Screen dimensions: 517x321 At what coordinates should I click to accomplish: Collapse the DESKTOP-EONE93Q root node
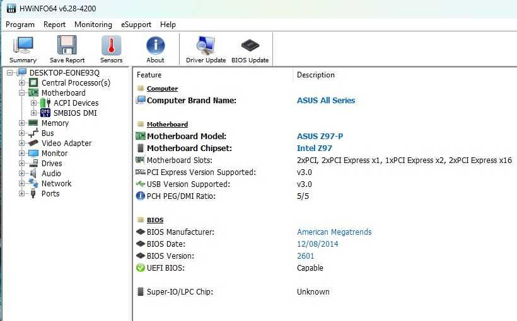(x=10, y=72)
